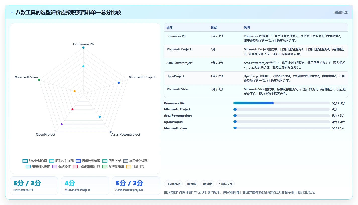Click the 维度 column header

(169, 28)
